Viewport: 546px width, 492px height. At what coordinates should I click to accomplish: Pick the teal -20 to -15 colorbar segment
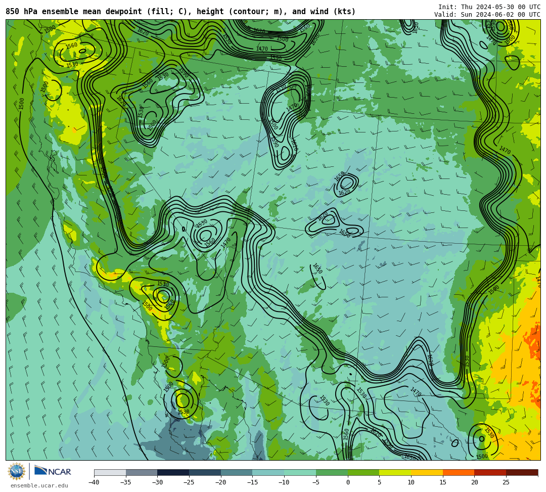tap(237, 472)
